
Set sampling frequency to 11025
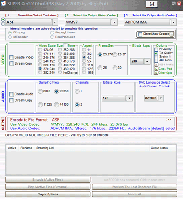[x=40, y=105]
